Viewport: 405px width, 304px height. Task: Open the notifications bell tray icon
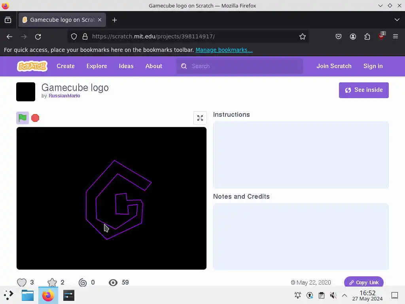pos(297,295)
